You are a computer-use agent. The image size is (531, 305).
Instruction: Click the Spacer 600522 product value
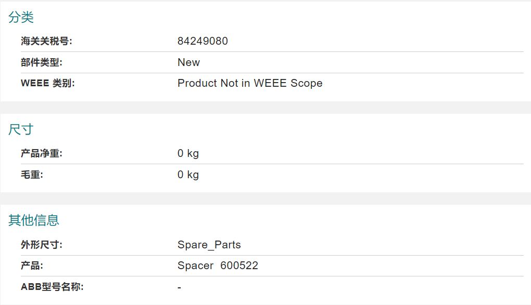click(218, 266)
